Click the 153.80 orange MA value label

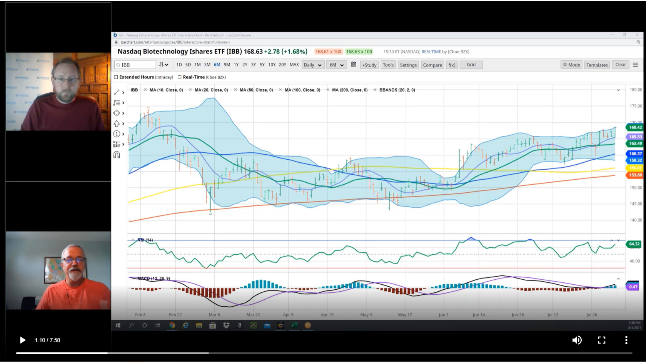(635, 175)
